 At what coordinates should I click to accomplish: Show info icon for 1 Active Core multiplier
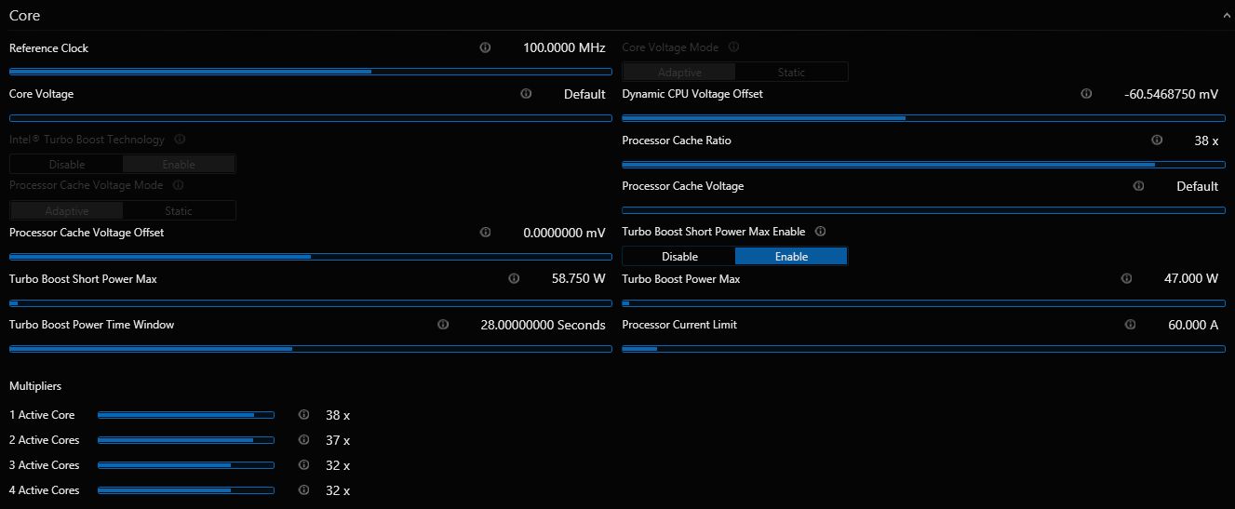(303, 415)
